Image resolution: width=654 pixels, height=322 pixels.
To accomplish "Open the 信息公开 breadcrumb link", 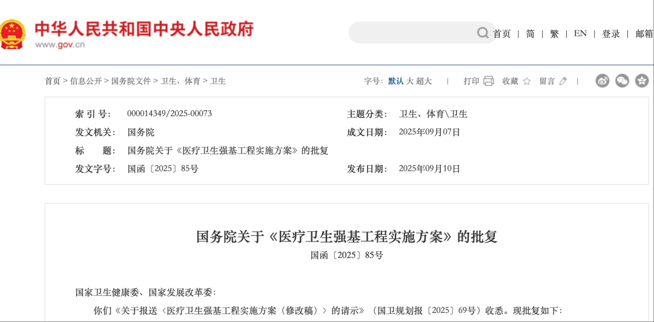I will [x=85, y=81].
